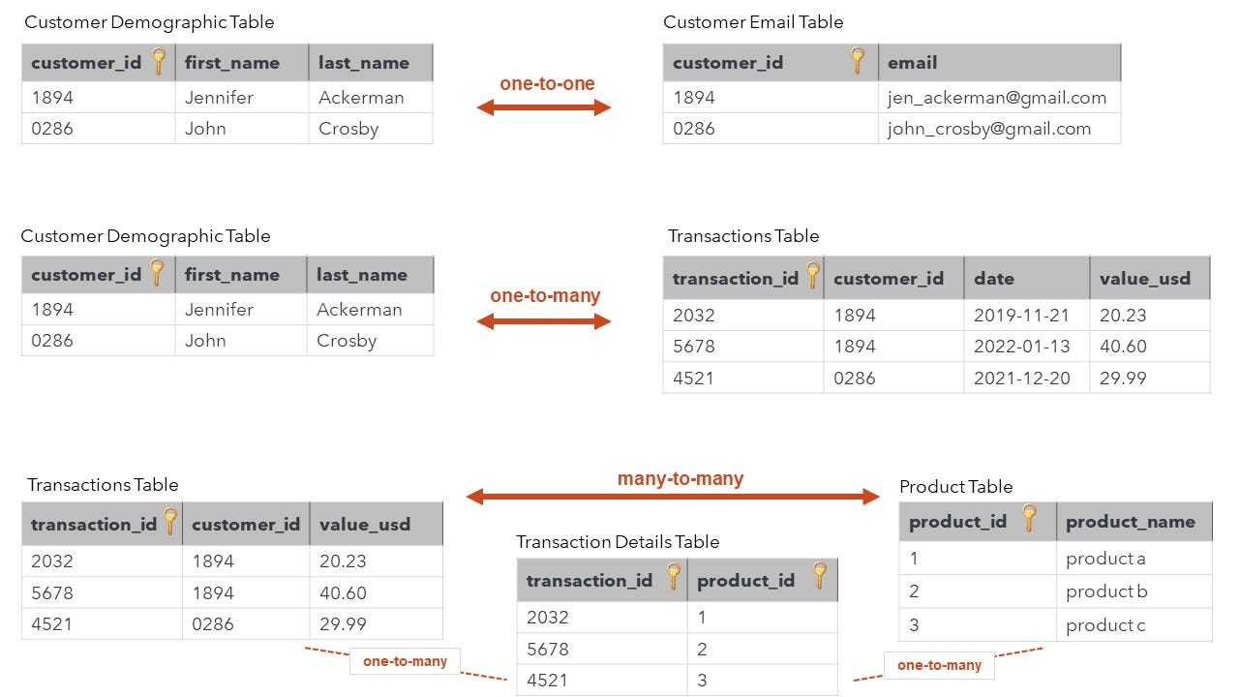Image resolution: width=1239 pixels, height=697 pixels.
Task: Click key icon in top Customer Demographic customer_id header
Action: pos(159,60)
